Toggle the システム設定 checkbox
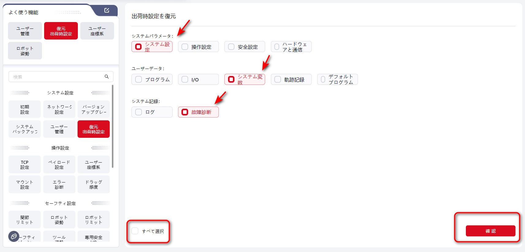The width and height of the screenshot is (525, 252). tap(139, 47)
